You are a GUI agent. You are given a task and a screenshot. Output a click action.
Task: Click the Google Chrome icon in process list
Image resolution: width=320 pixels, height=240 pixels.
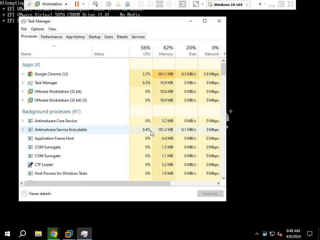(x=30, y=74)
